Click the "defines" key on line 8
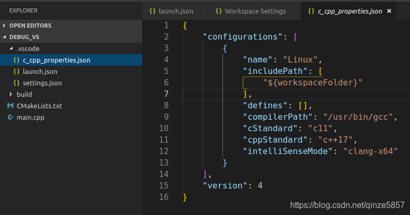This screenshot has height=215, width=410. (265, 106)
